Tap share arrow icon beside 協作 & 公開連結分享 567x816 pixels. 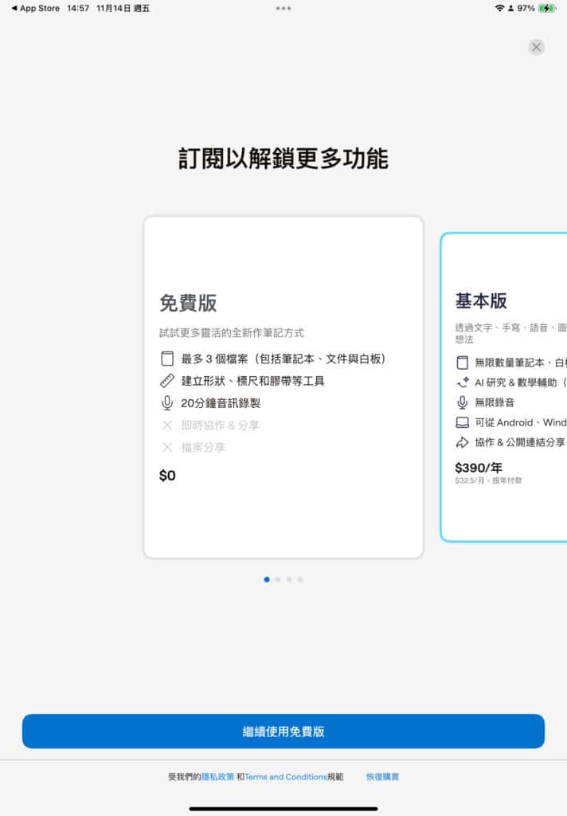coord(462,442)
